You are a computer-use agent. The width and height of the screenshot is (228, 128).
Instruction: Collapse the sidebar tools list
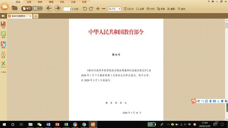coord(3,72)
